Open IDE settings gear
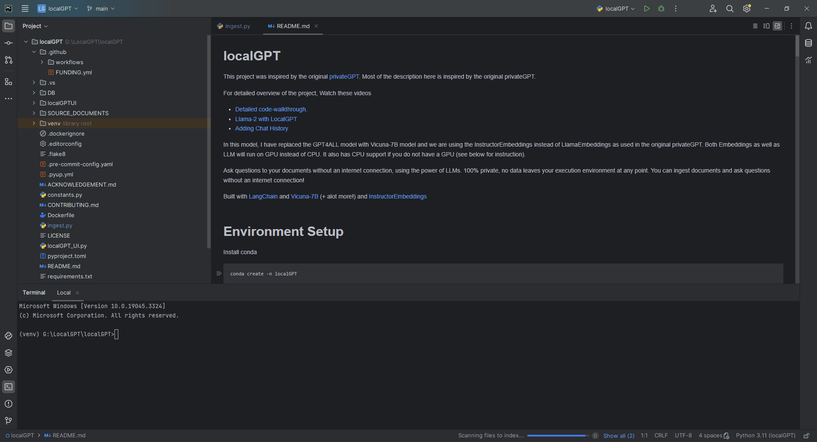 click(747, 8)
